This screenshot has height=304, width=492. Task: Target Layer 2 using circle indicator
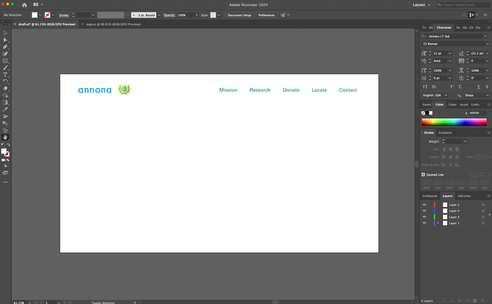(483, 205)
